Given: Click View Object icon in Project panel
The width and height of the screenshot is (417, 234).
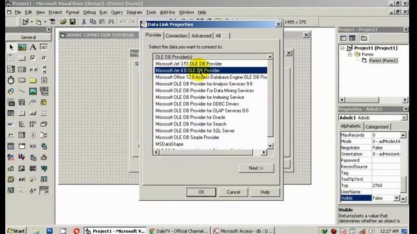Looking at the screenshot, I should [x=352, y=38].
